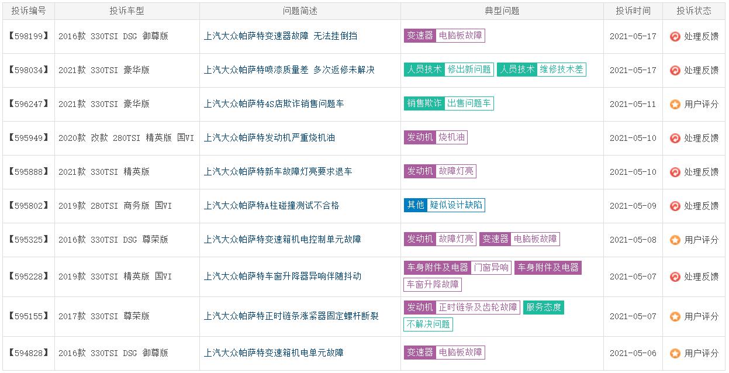
Task: Open complaint about 喷漆质量差 多次返修未解决
Action: [x=289, y=70]
